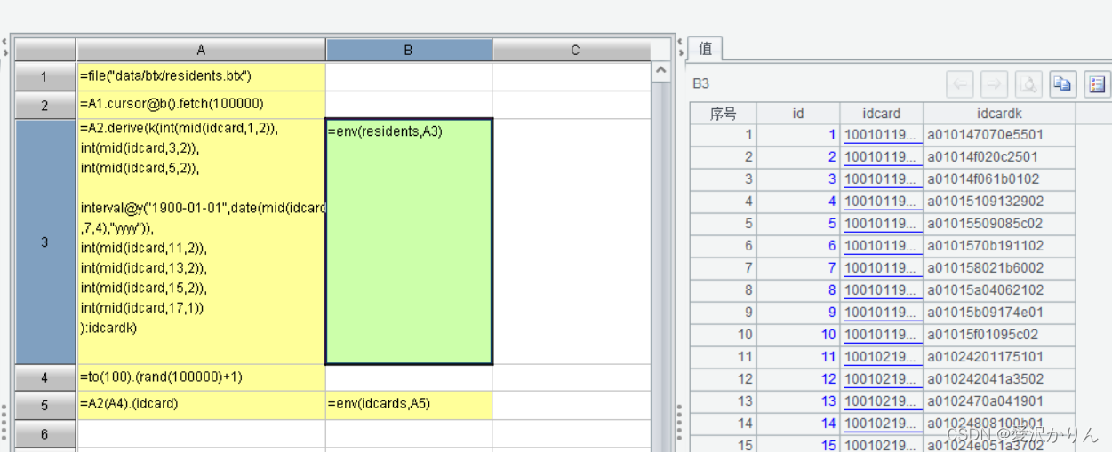The height and width of the screenshot is (452, 1112).
Task: Select row 6 header
Action: (45, 434)
